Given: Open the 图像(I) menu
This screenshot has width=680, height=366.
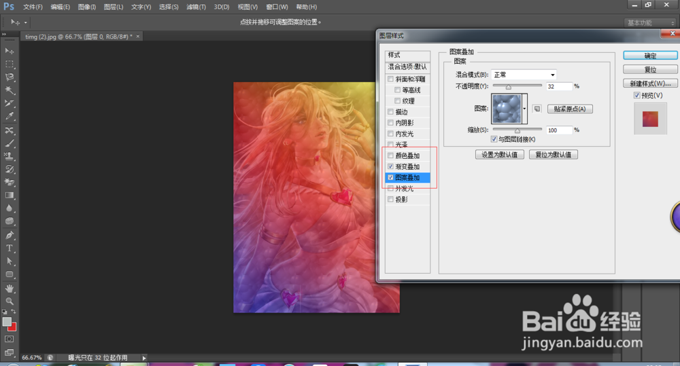Looking at the screenshot, I should tap(87, 7).
